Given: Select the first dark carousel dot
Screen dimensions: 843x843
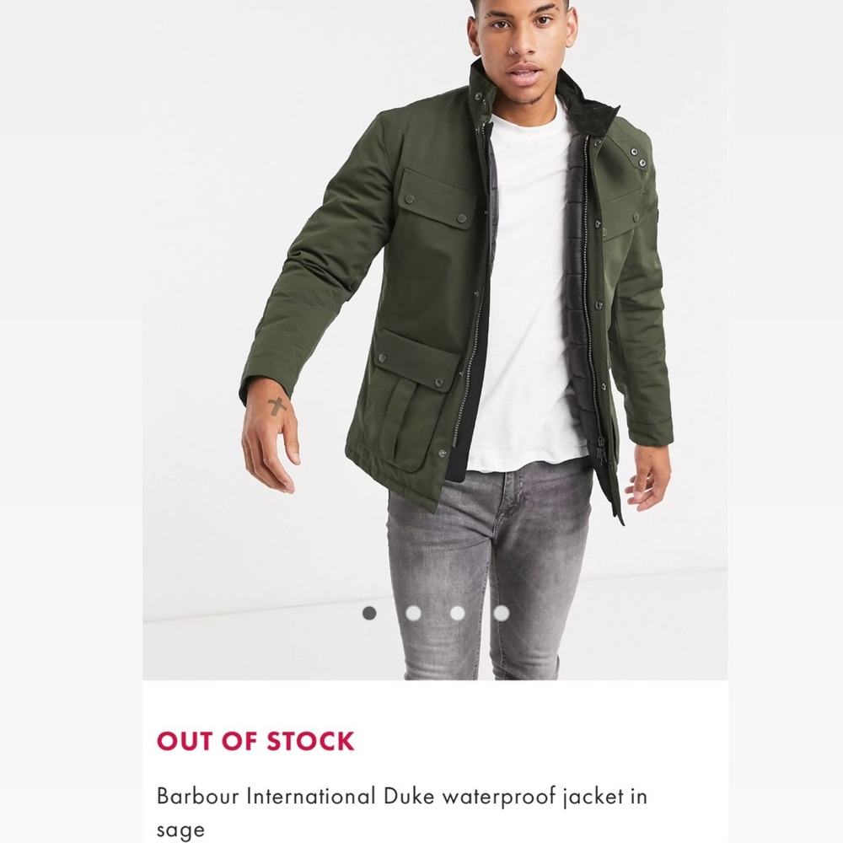Looking at the screenshot, I should click(x=369, y=613).
